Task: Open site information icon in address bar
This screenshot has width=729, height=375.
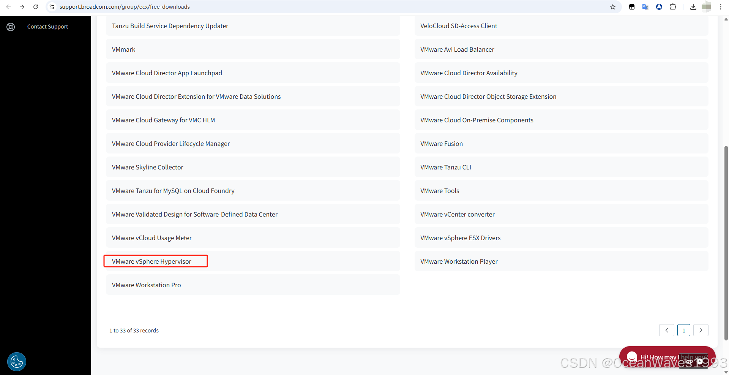Action: coord(52,7)
